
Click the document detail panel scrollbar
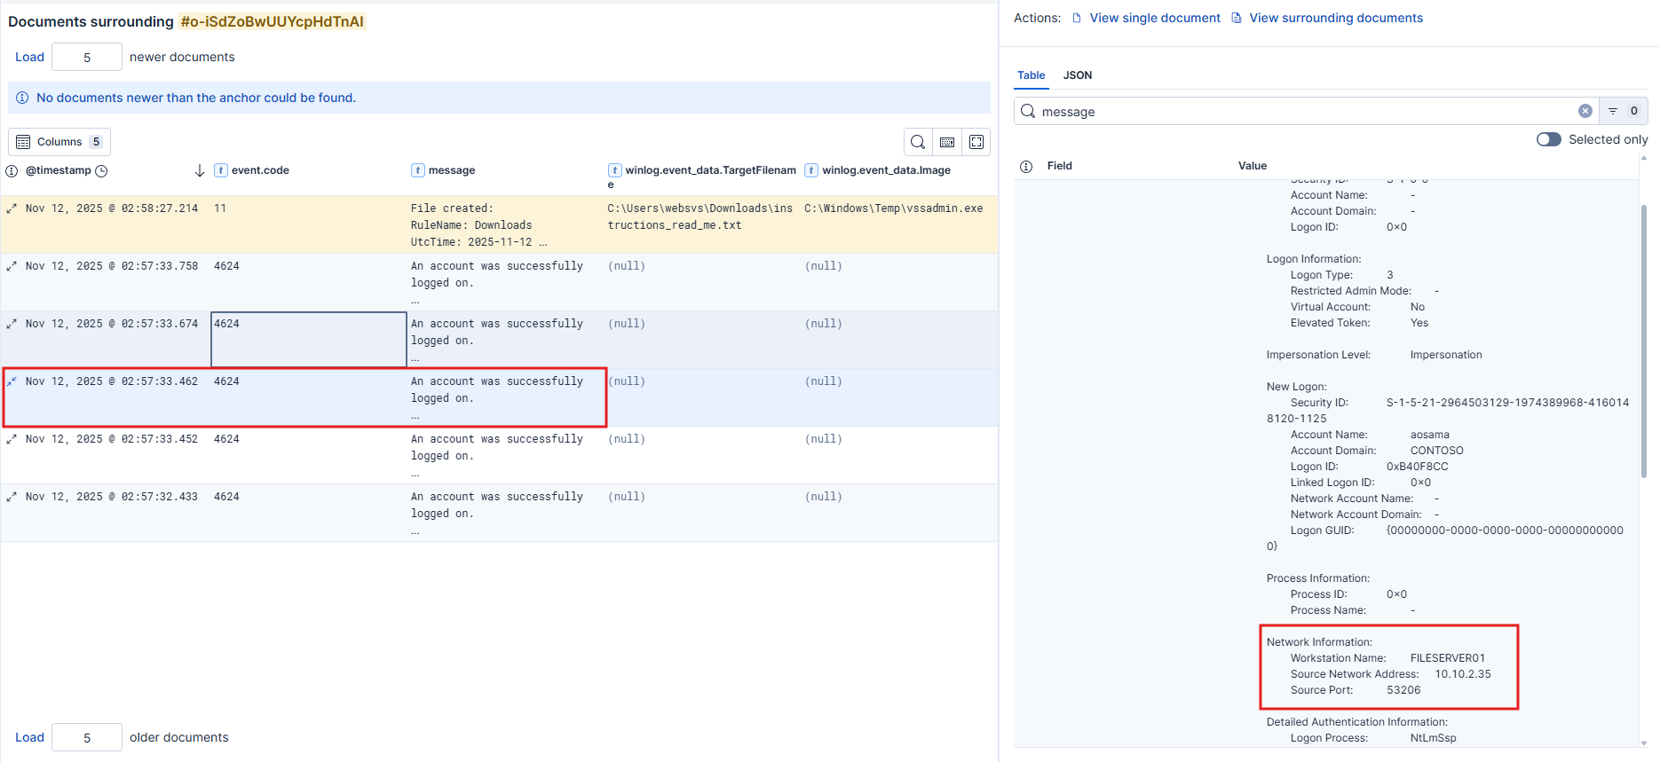click(1643, 342)
